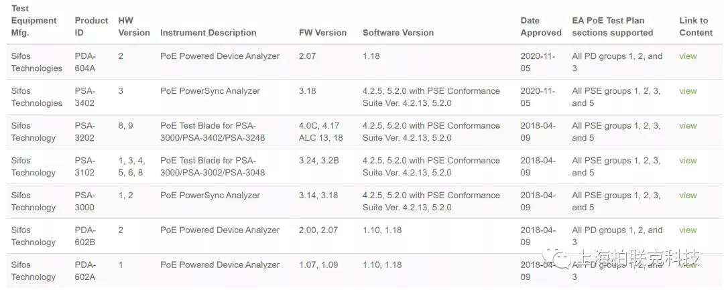Select the PDA-604A product ID cell
724x290 pixels.
click(85, 62)
